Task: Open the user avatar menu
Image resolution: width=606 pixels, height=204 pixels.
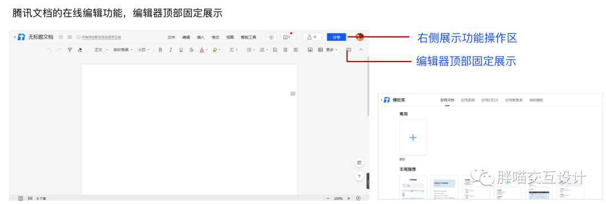Action: click(x=360, y=37)
